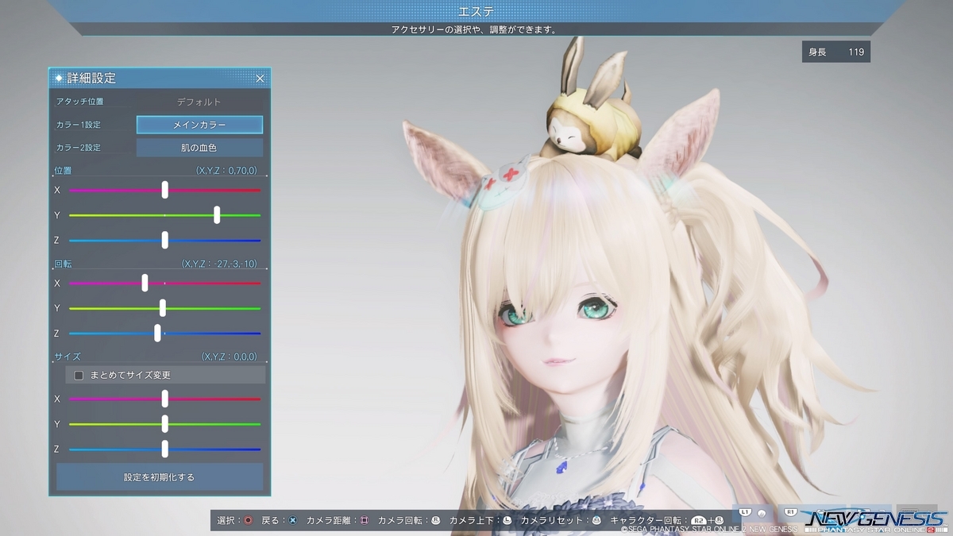Click the サイズ value text (X,Y,Z : 0,0,0)
The width and height of the screenshot is (953, 536).
point(230,357)
